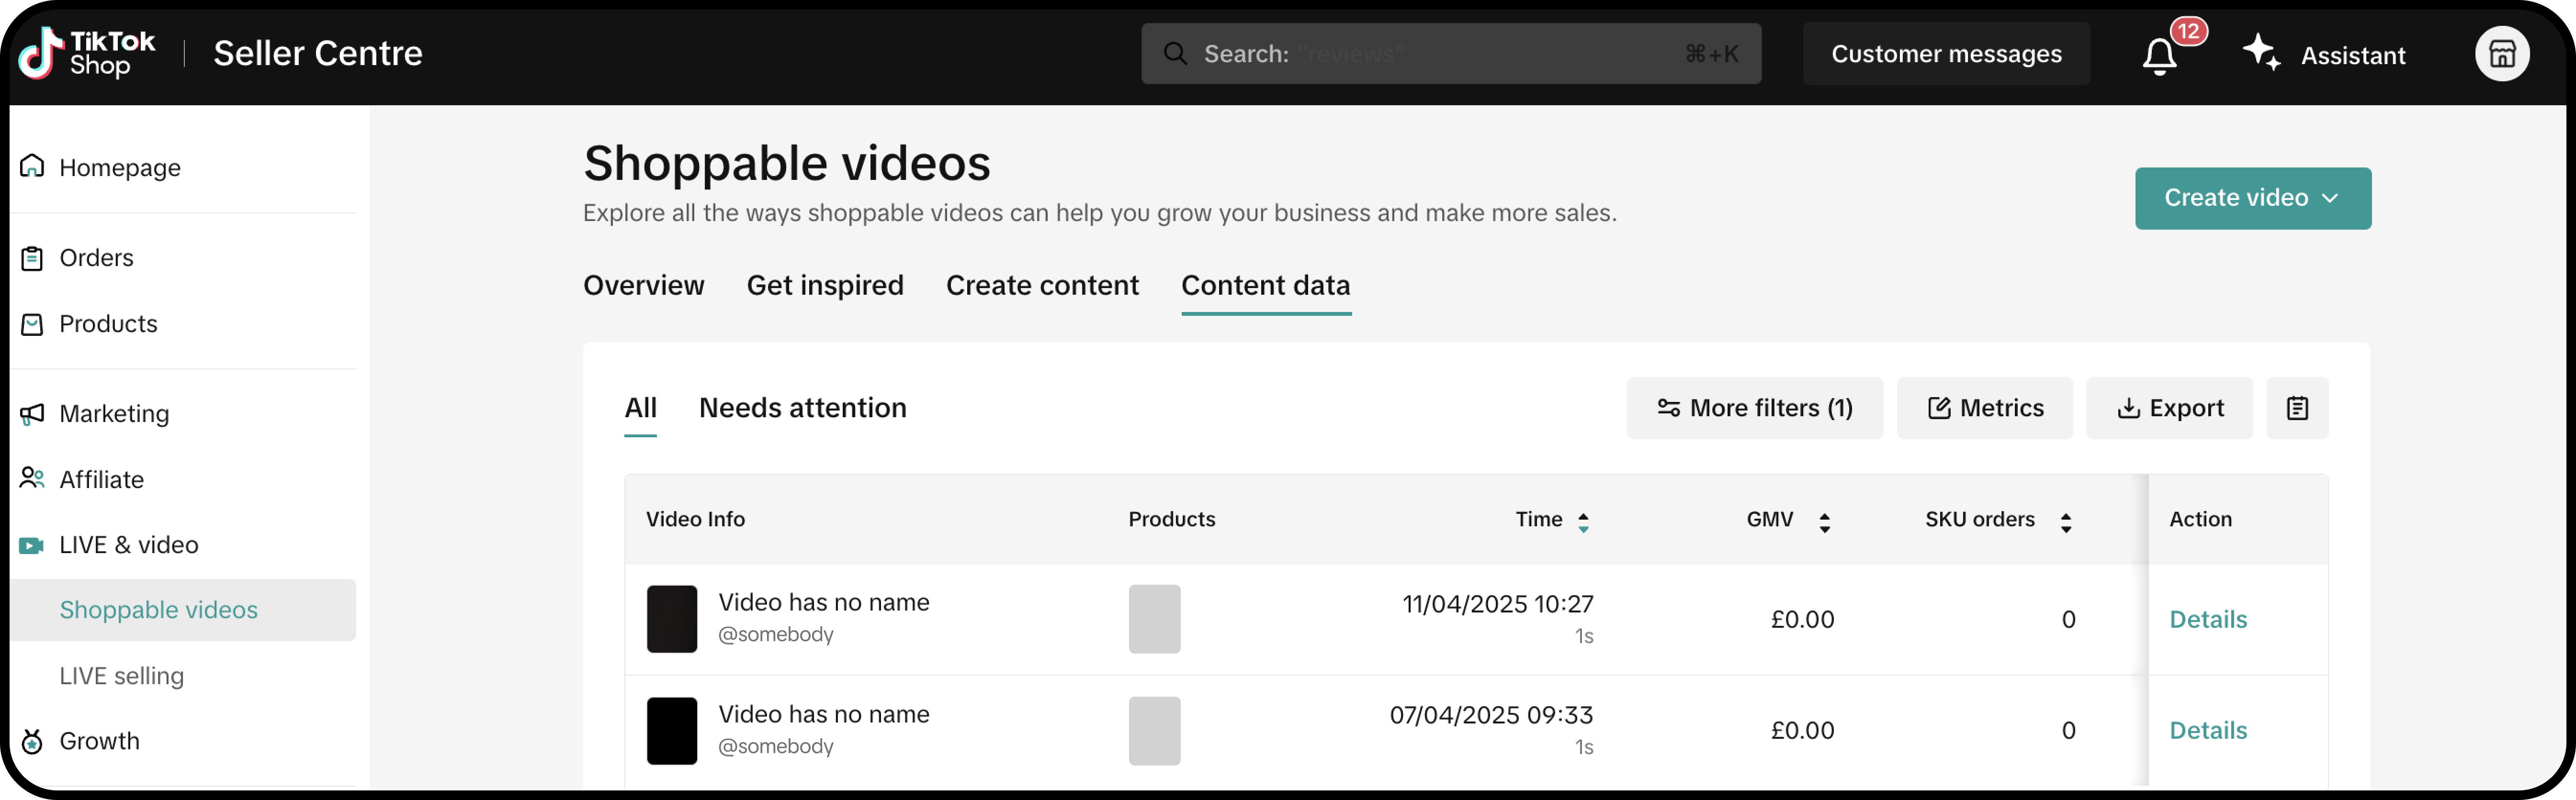Focus the Search input field
The height and width of the screenshot is (800, 2576).
tap(1450, 54)
